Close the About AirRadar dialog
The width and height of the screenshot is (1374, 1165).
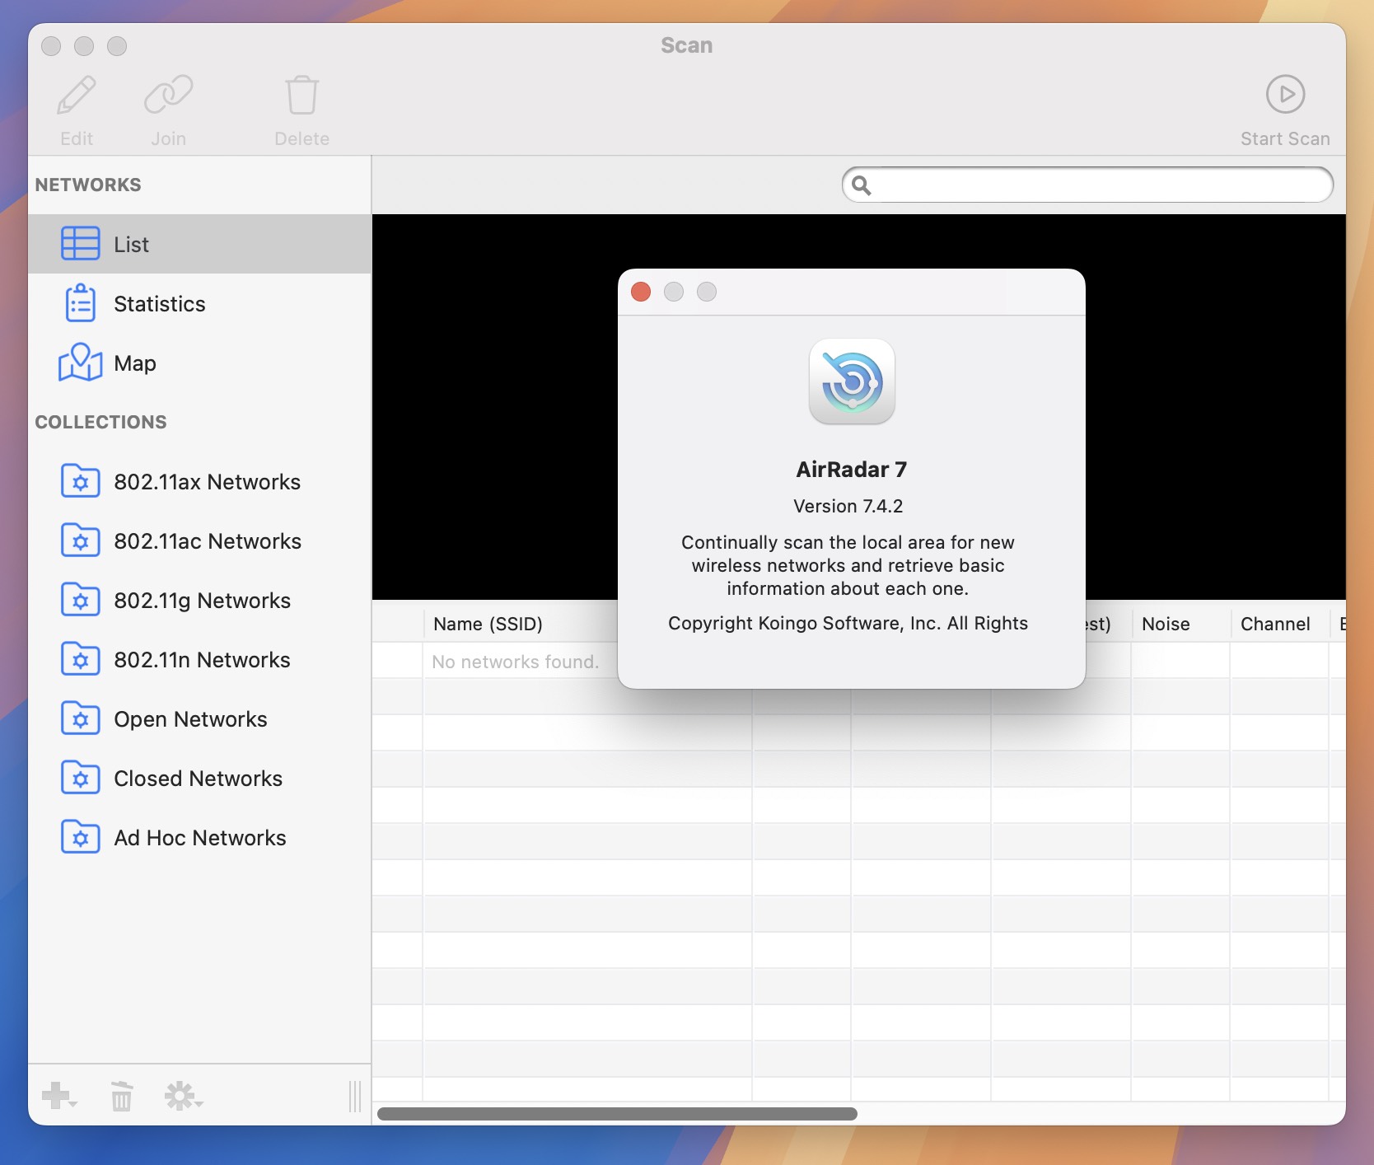pyautogui.click(x=641, y=292)
